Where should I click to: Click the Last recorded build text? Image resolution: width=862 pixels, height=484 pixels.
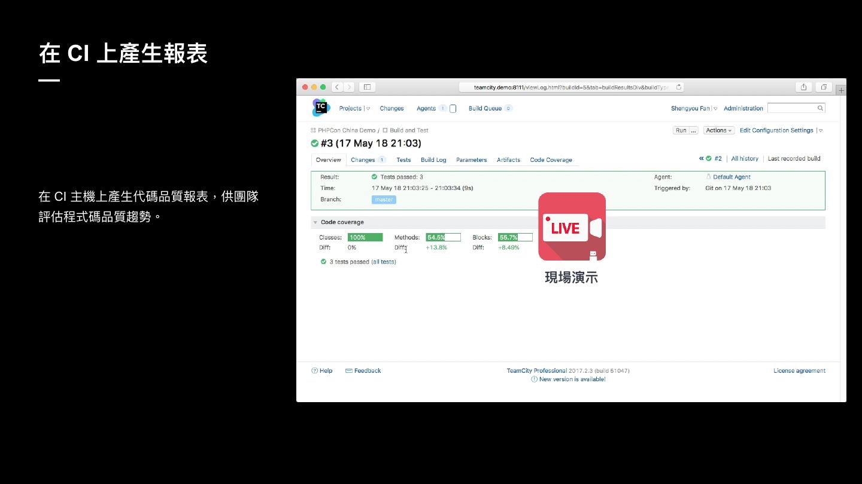pos(794,159)
